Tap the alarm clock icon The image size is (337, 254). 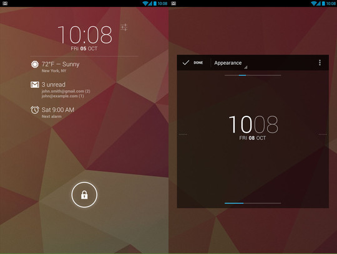[34, 110]
